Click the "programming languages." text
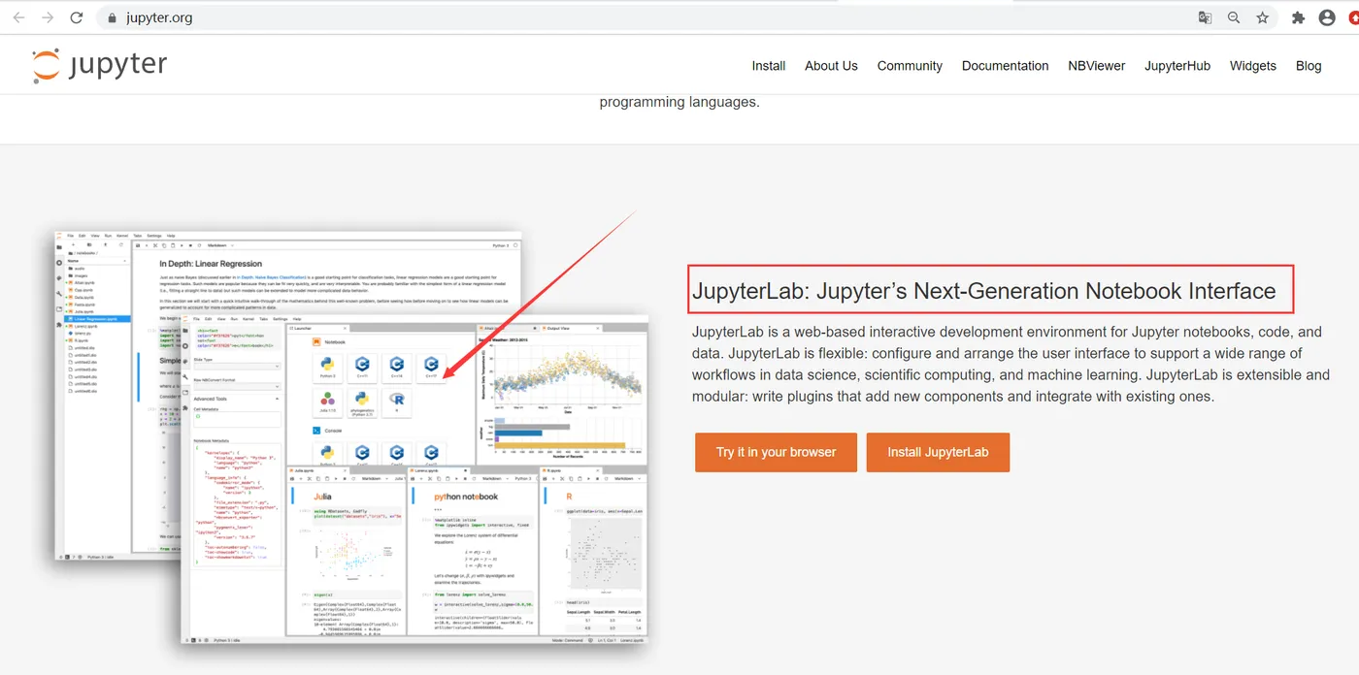The width and height of the screenshot is (1359, 675). 679,102
